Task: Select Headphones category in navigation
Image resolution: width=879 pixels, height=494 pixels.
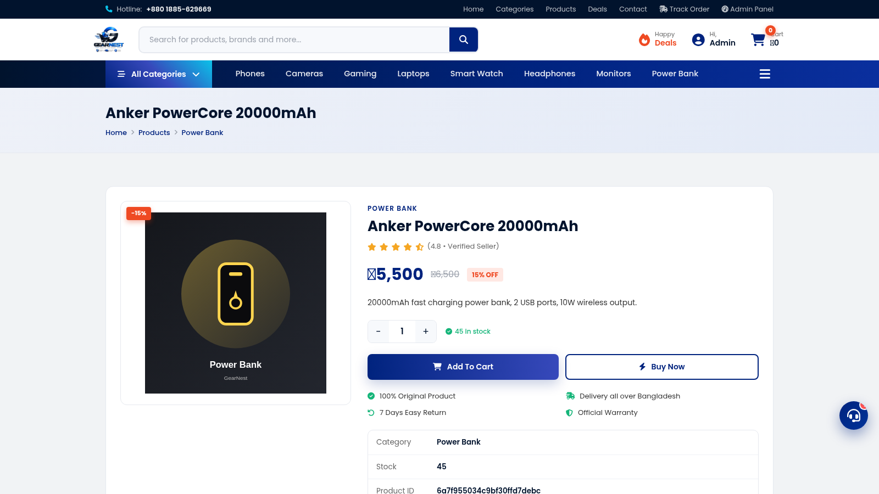Action: coord(550,74)
